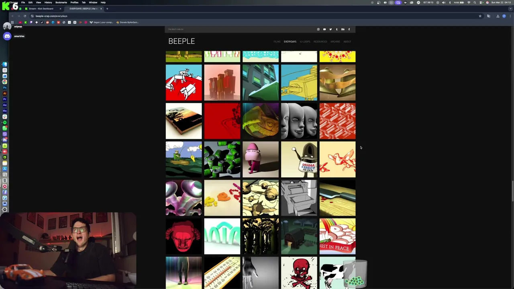Bookmark this page with the star icon
Screen dimensions: 514x289
click(x=480, y=16)
